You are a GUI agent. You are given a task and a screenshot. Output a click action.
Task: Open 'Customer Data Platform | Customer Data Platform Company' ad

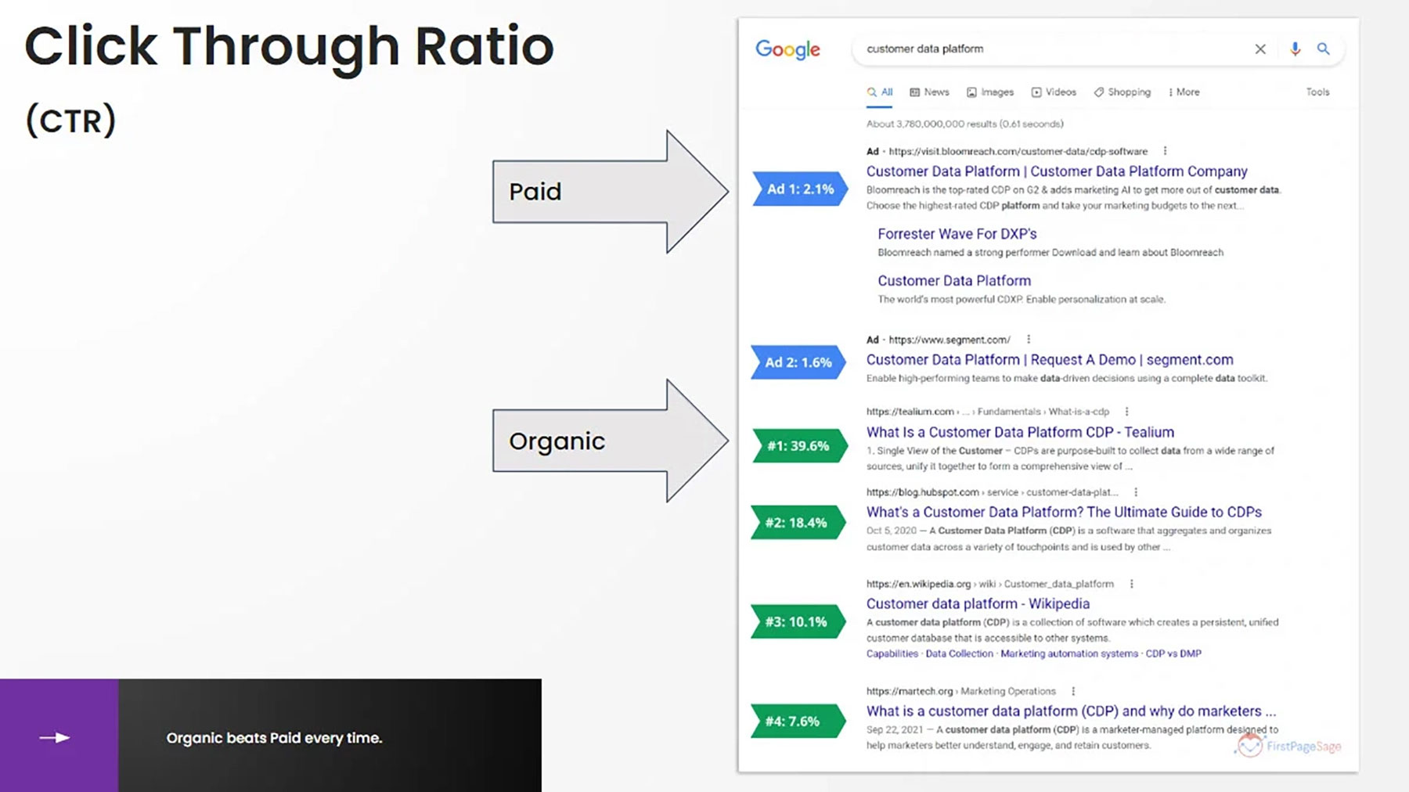coord(1057,171)
